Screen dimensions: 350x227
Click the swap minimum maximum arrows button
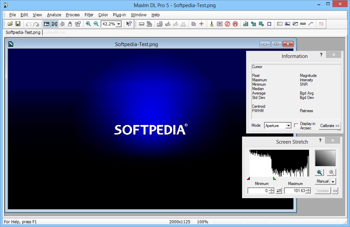pos(279,191)
